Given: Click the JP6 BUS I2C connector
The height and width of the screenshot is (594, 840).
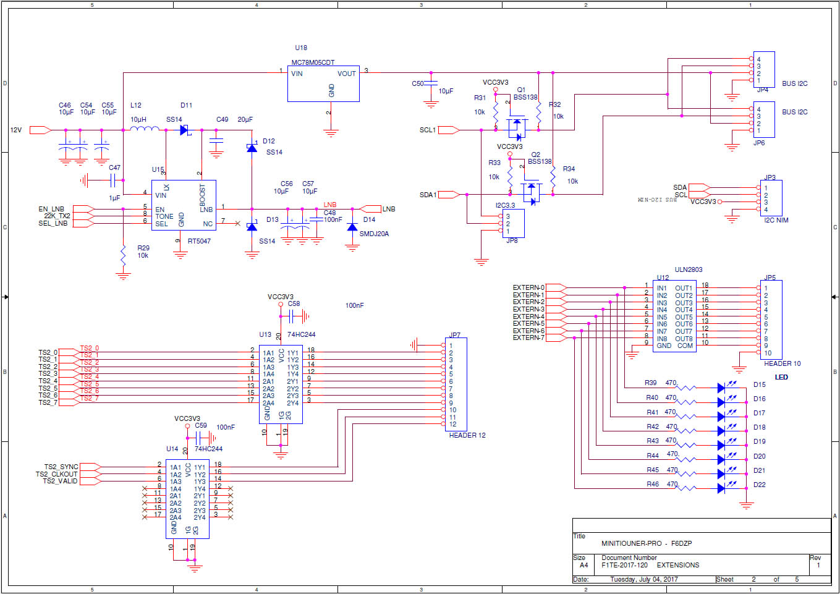Looking at the screenshot, I should coord(764,120).
